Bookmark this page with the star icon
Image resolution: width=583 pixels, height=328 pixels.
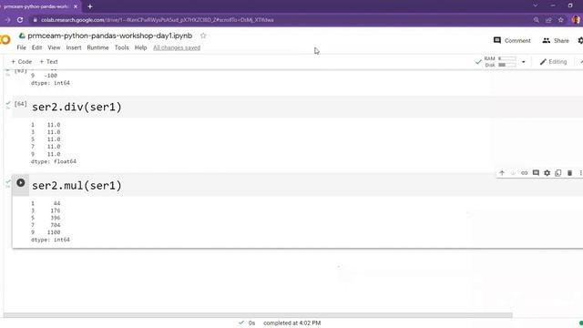click(x=561, y=20)
